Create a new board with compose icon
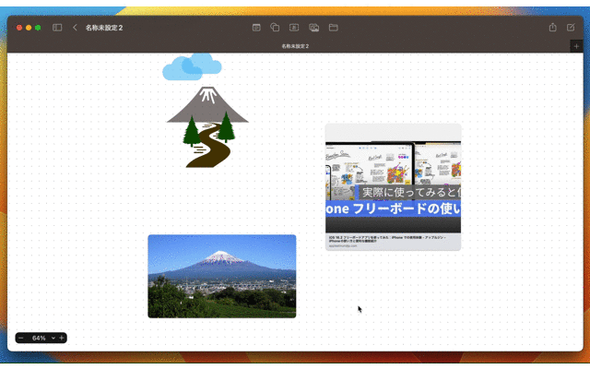The height and width of the screenshot is (369, 590). click(571, 27)
